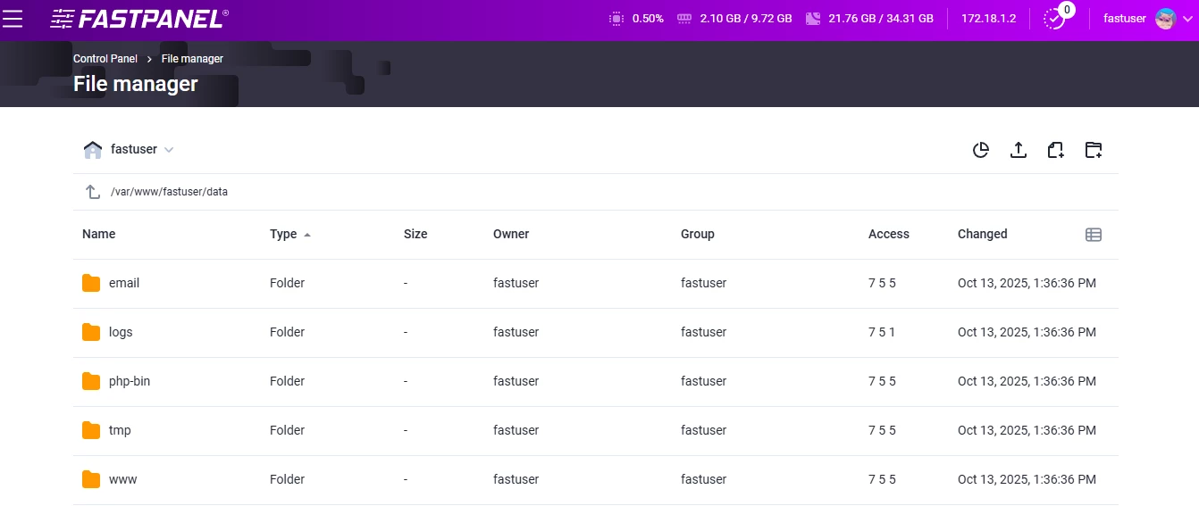Sort by the Size column header
This screenshot has height=506, width=1199.
[x=415, y=234]
